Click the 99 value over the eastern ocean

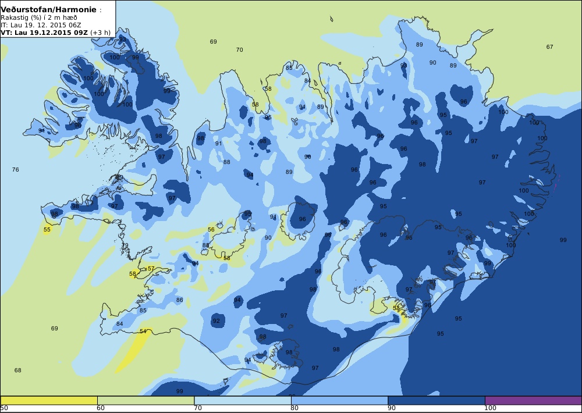tap(563, 240)
